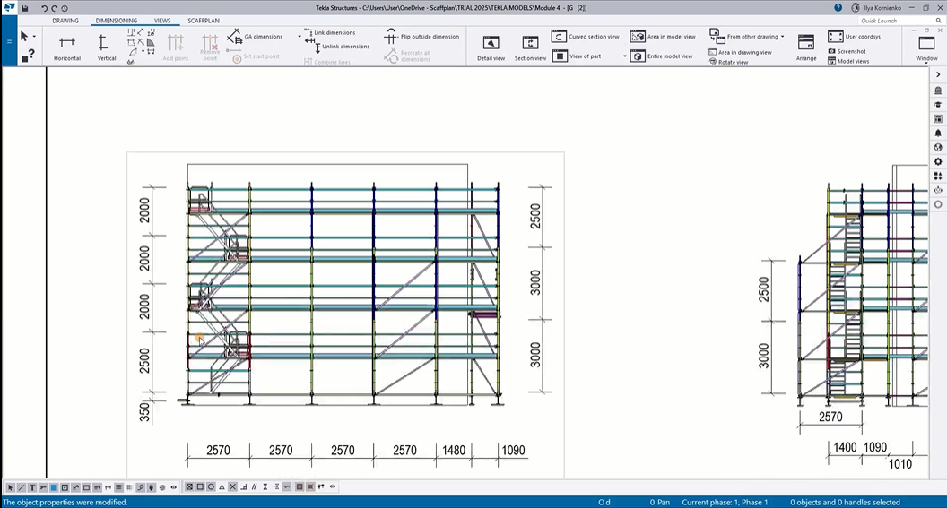
Task: Toggle select-lines switch in bottom toolbar
Action: click(22, 487)
